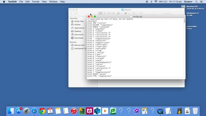
Task: Open QuickTime Player in the dock
Action: coord(160,111)
